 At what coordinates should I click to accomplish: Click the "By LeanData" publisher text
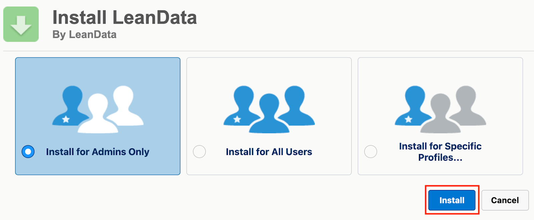point(84,35)
